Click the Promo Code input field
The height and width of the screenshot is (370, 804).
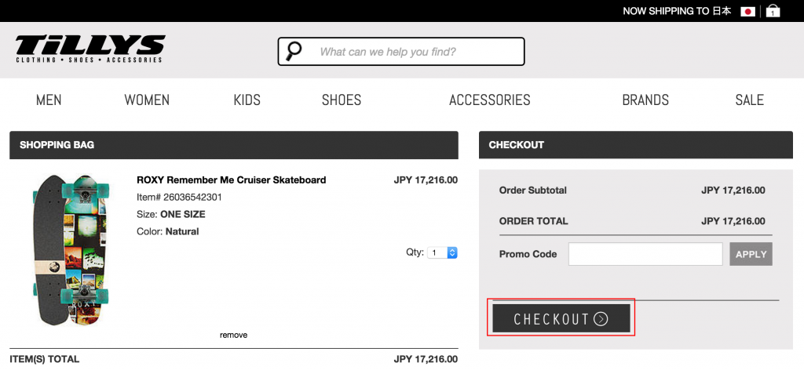pos(645,254)
